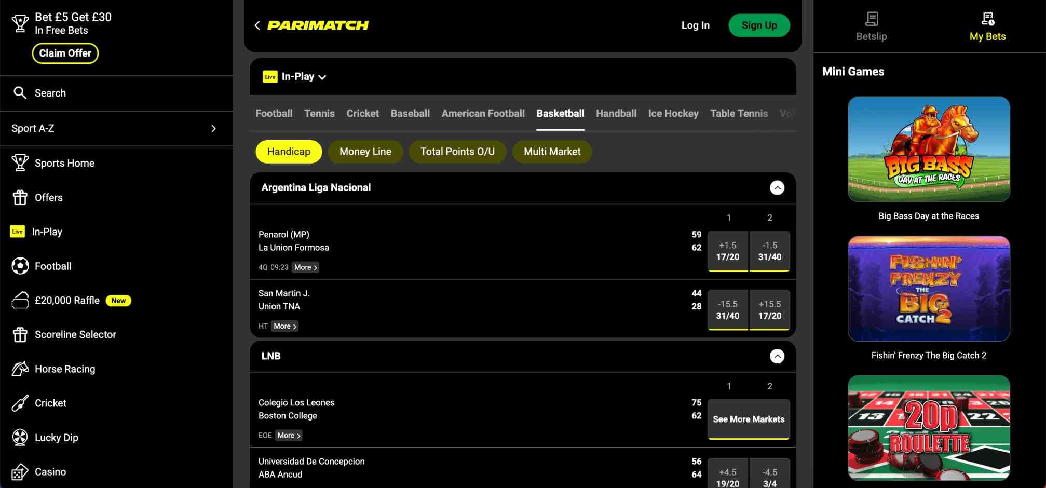1046x488 pixels.
Task: Collapse the LNB section
Action: click(777, 357)
